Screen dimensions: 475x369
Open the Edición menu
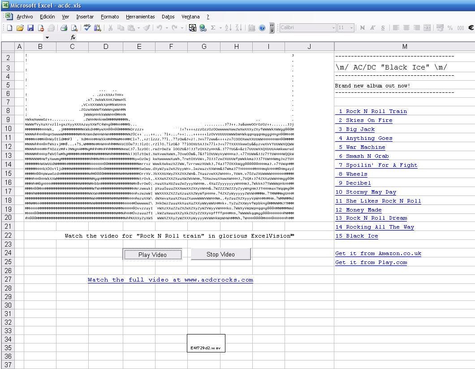(x=47, y=17)
